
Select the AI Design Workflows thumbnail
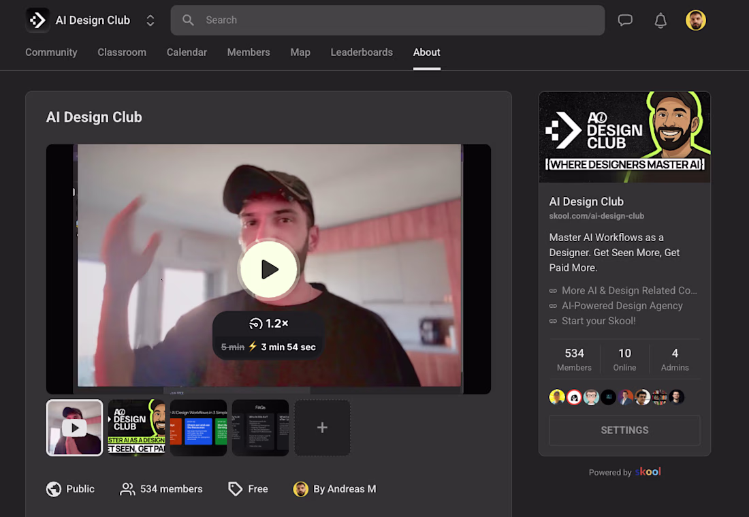point(199,428)
